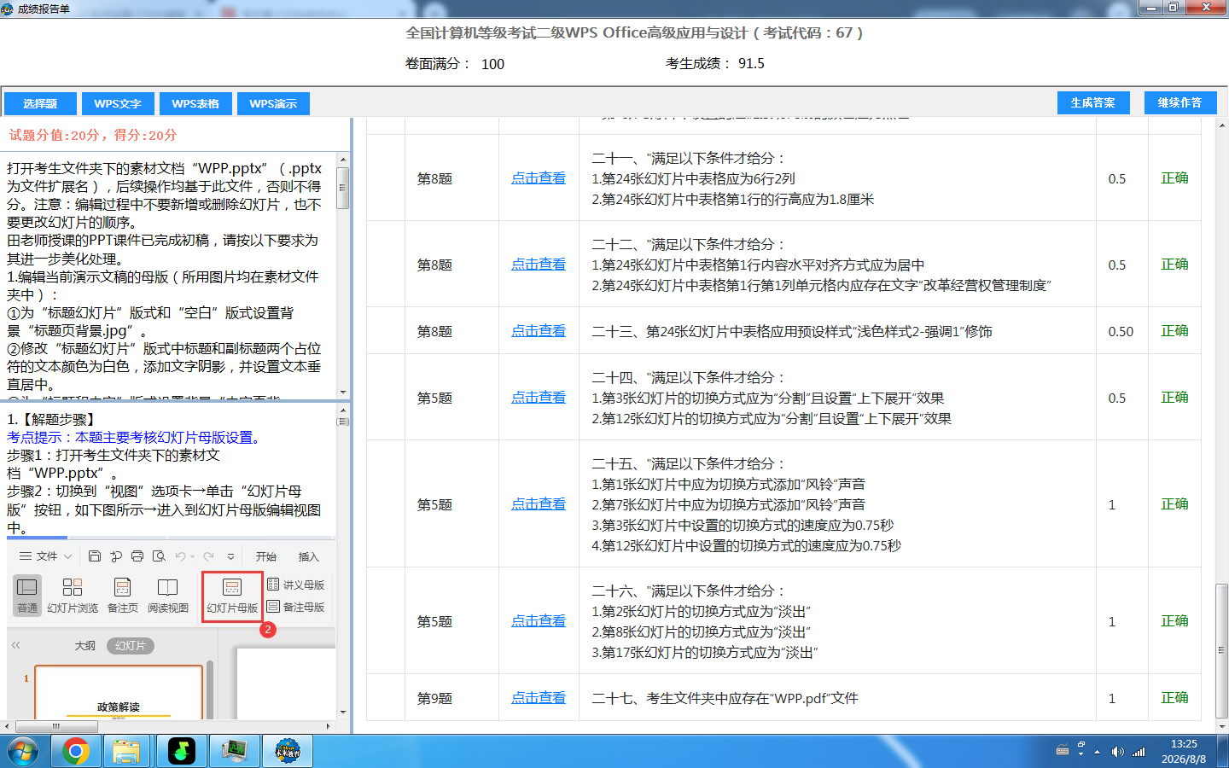Image resolution: width=1229 pixels, height=768 pixels.
Task: Open the network signal tray icon
Action: click(x=1139, y=752)
